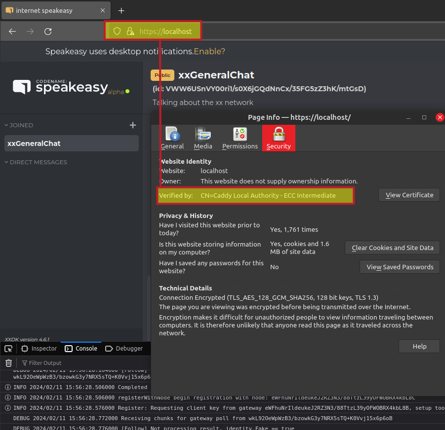
Task: Switch to the Inspector devtools tab
Action: 39,349
